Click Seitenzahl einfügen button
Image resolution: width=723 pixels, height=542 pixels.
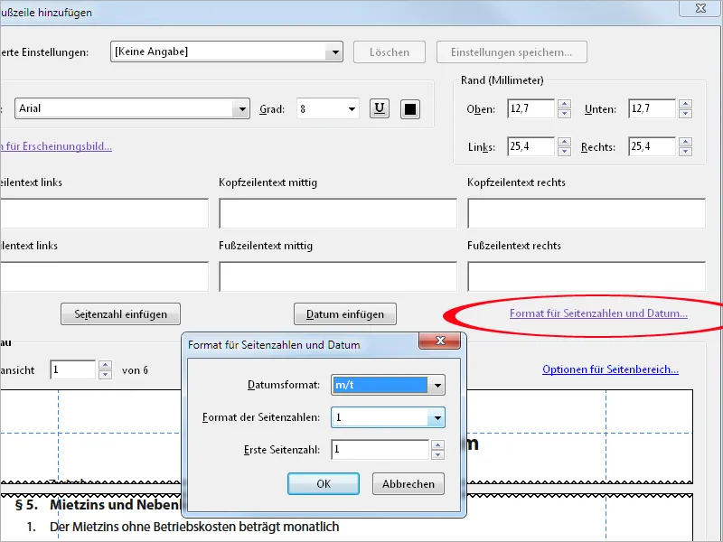click(x=120, y=314)
